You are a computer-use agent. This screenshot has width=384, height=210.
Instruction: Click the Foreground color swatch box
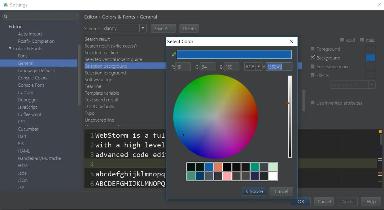coord(370,49)
